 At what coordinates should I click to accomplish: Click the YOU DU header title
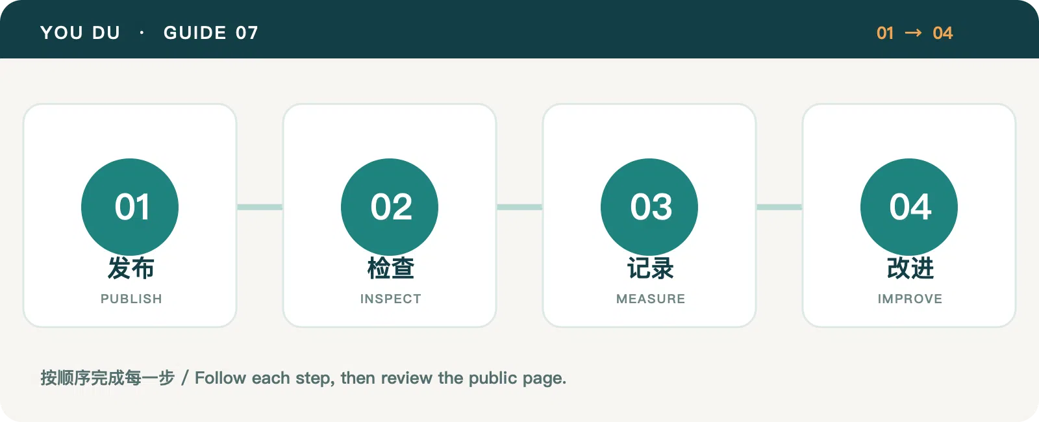coord(81,33)
